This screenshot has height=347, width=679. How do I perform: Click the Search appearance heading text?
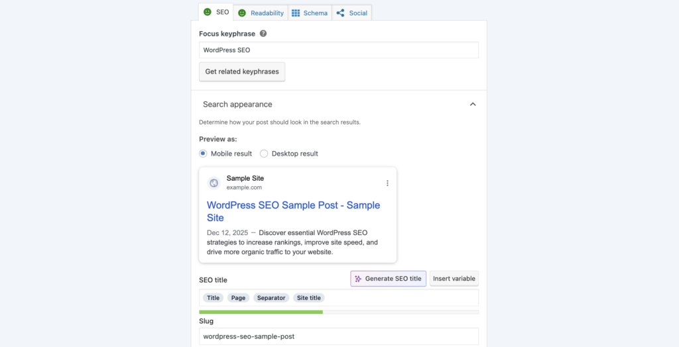237,104
